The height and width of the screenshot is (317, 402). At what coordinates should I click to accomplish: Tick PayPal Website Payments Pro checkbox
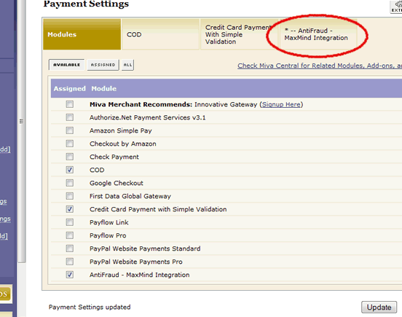69,262
